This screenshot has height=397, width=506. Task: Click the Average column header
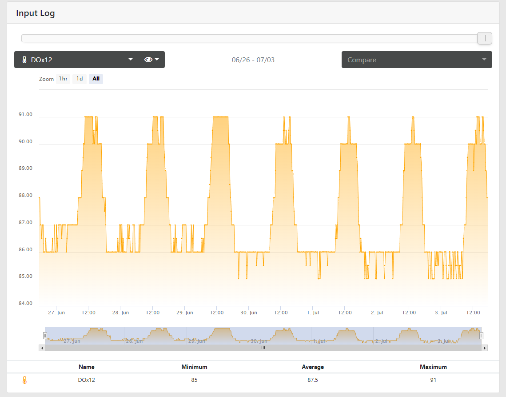[x=313, y=367]
